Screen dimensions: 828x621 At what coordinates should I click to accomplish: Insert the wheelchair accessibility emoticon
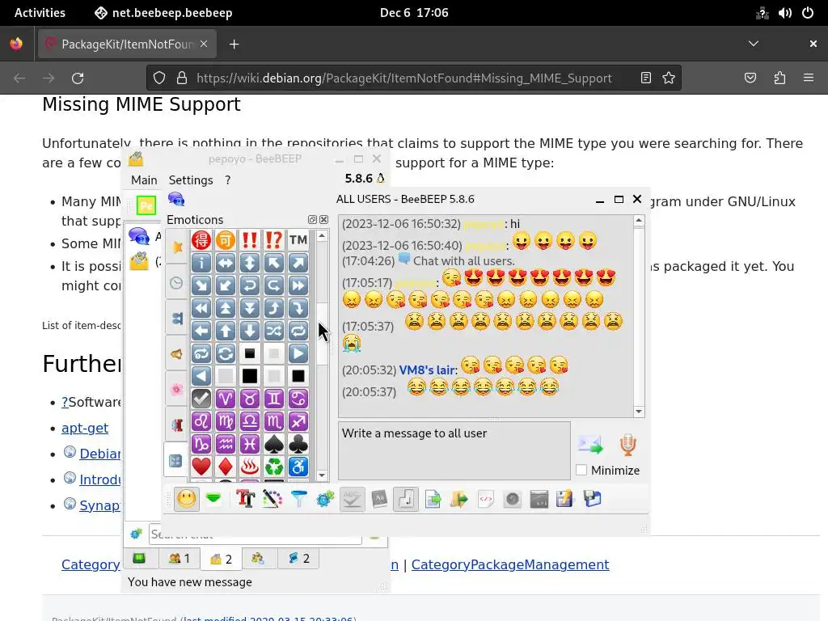tap(298, 467)
